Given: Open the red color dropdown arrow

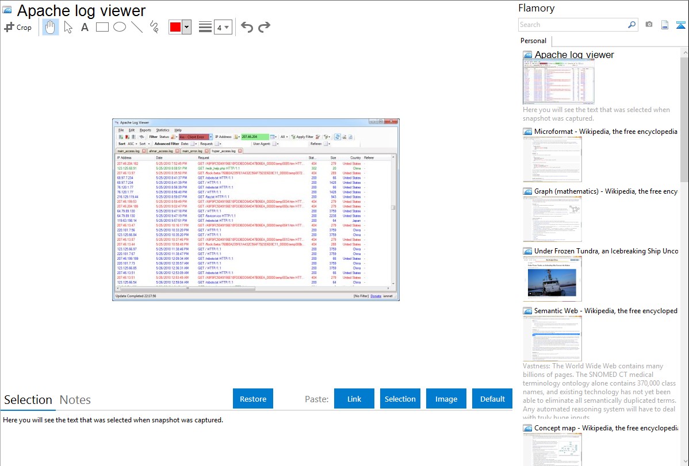Looking at the screenshot, I should [x=186, y=27].
